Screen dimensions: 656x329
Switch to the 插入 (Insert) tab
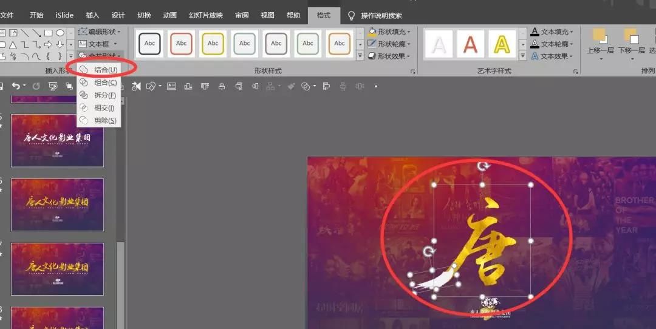92,15
